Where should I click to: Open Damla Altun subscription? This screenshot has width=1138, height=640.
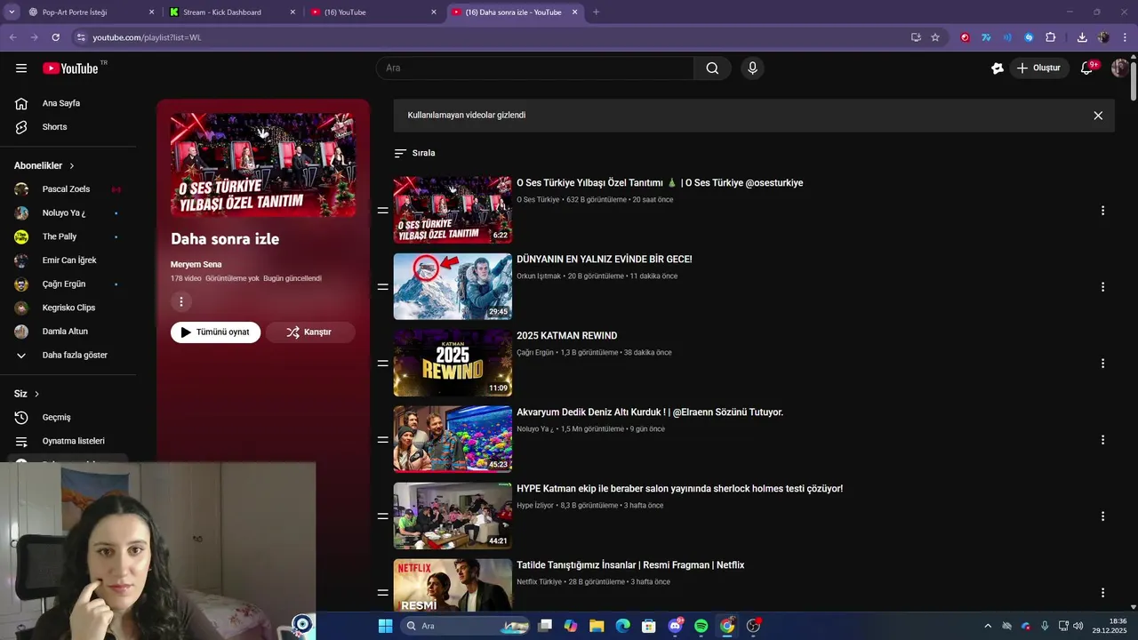click(68, 332)
